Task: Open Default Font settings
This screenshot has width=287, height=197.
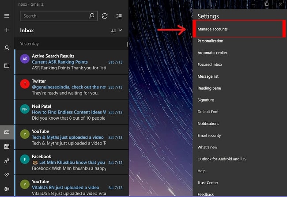Action: point(208,112)
